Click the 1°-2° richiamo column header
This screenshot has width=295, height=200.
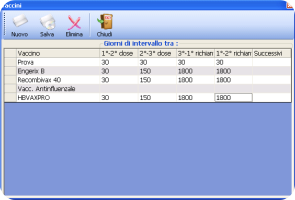233,53
